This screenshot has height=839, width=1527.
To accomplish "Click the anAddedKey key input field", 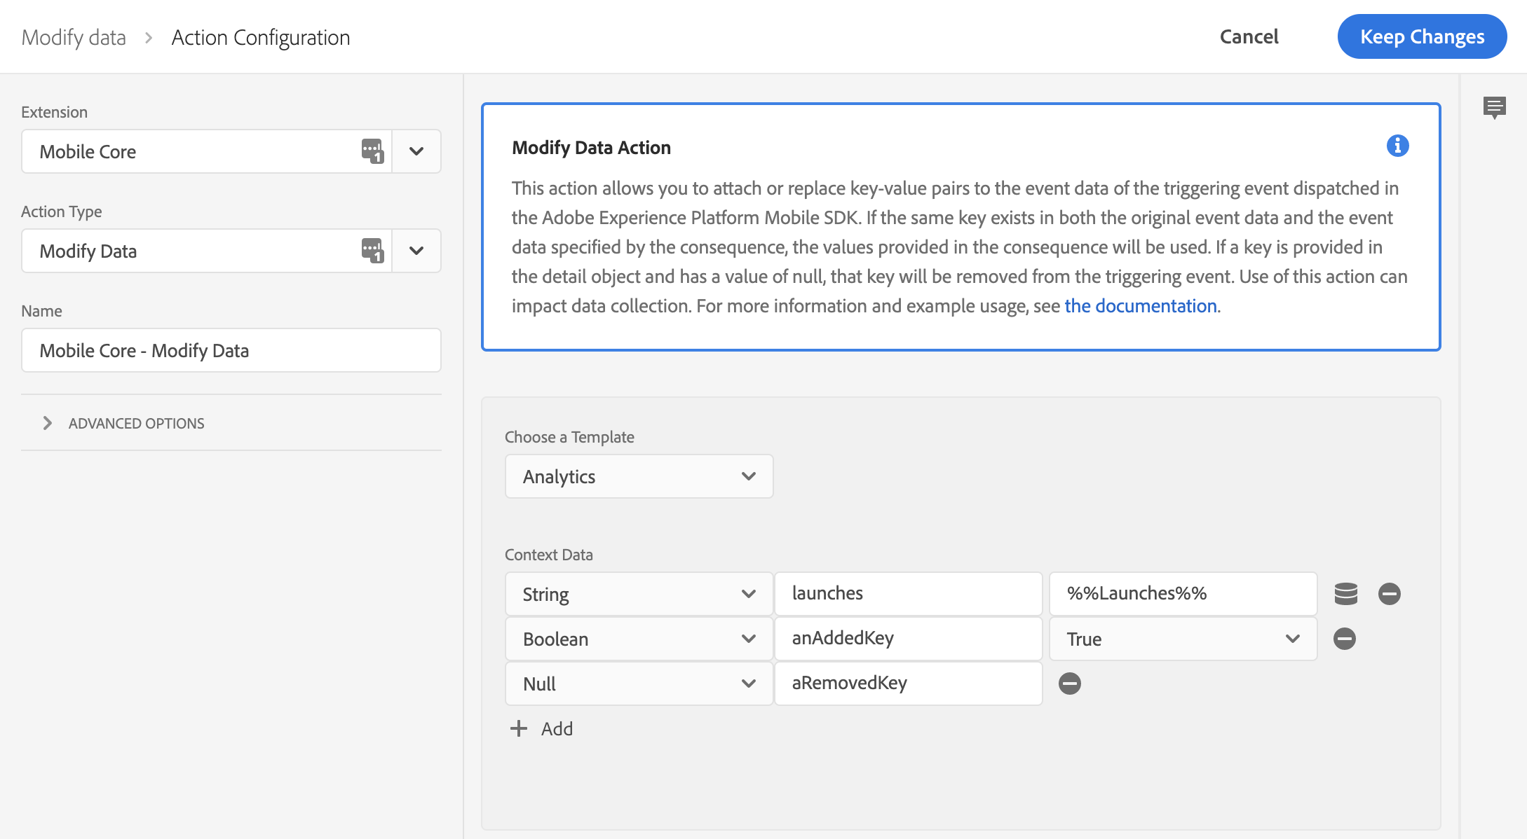I will coord(908,639).
